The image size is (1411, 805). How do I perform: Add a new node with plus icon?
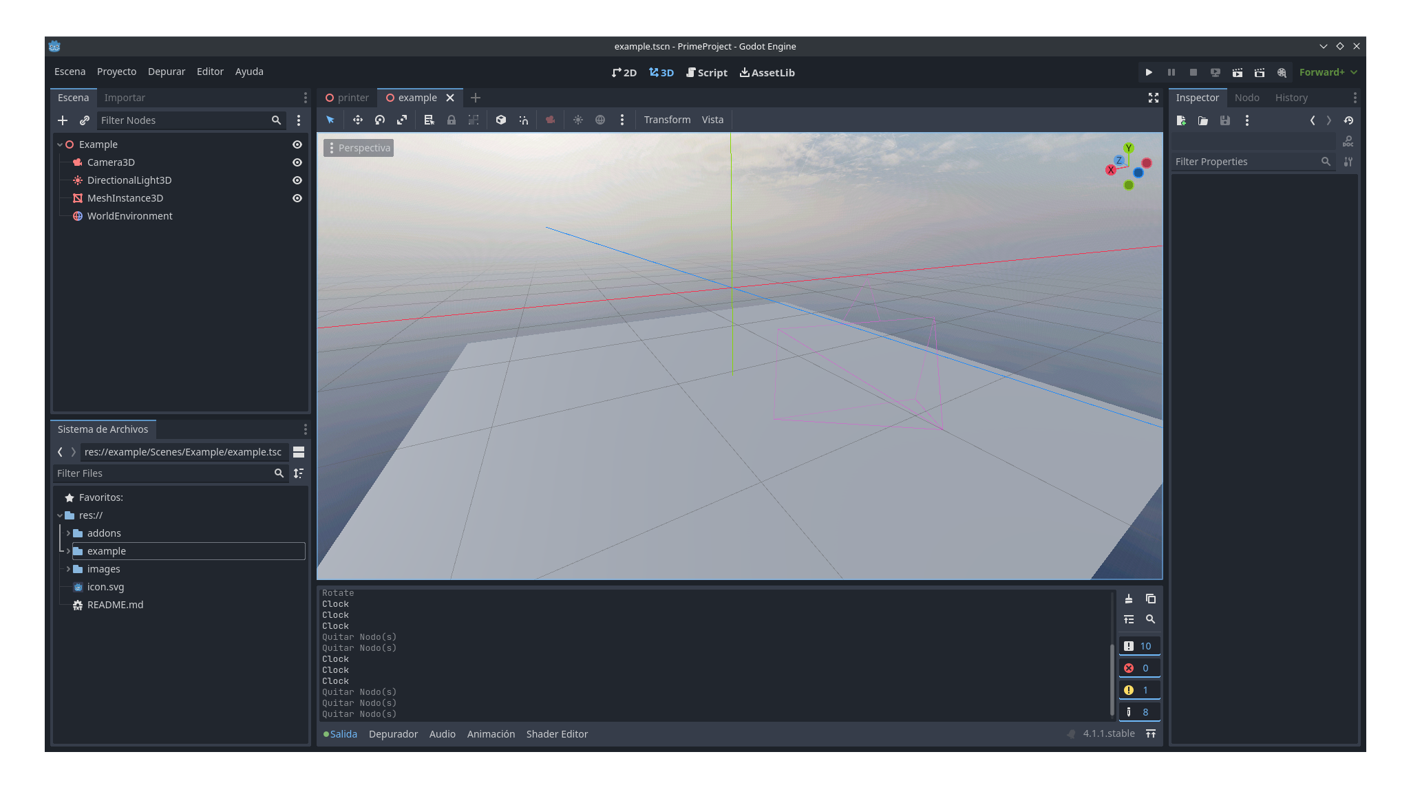pos(63,120)
